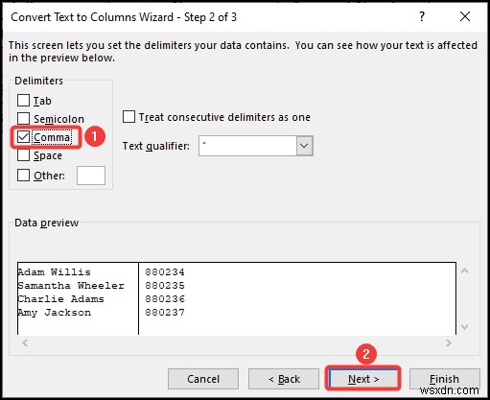
Task: Close the Convert Text to Columns Wizard
Action: [x=465, y=16]
